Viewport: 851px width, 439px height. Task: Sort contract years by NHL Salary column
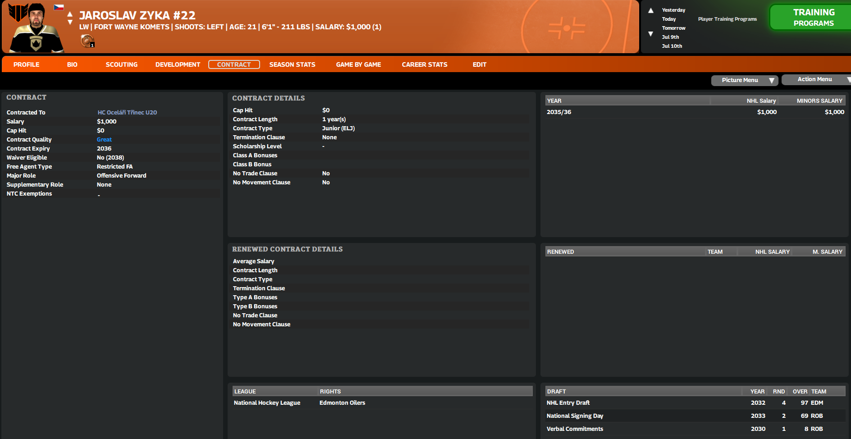(761, 101)
